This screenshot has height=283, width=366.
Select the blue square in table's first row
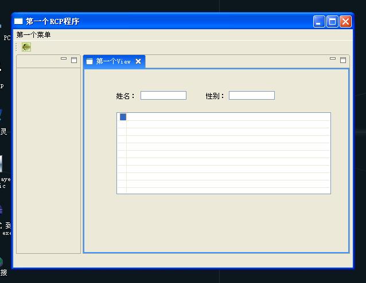(x=123, y=117)
